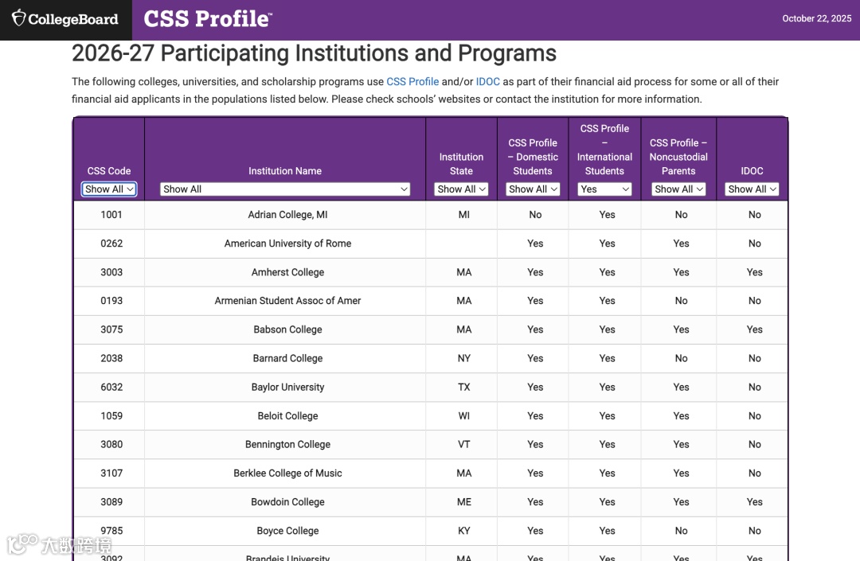Click CSS code 6032

coord(111,387)
